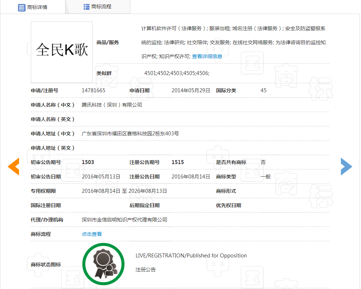Viewport: 361px width, 289px height.
Task: Go to next trademark with blue arrow
Action: pos(347,167)
